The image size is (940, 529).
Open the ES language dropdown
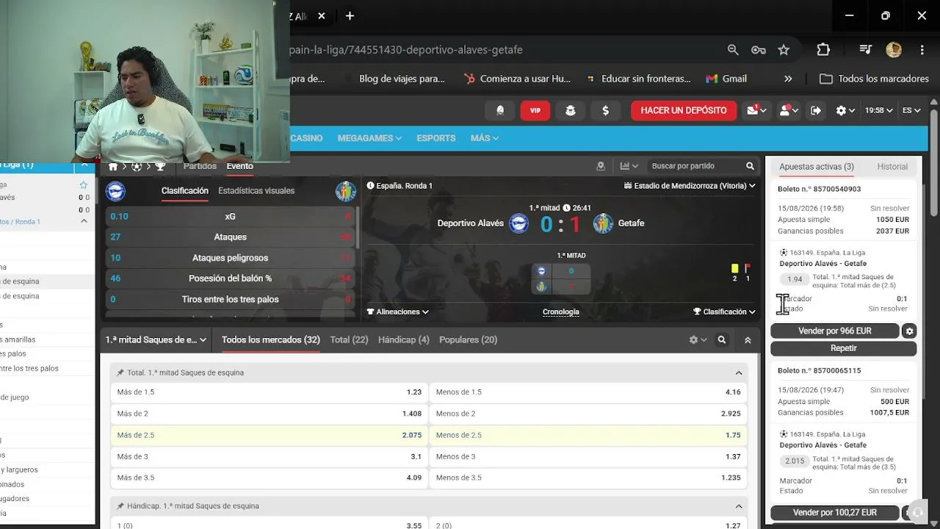click(x=911, y=110)
